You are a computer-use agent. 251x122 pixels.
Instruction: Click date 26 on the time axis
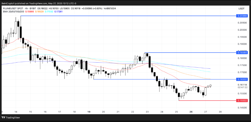[x=191, y=112]
